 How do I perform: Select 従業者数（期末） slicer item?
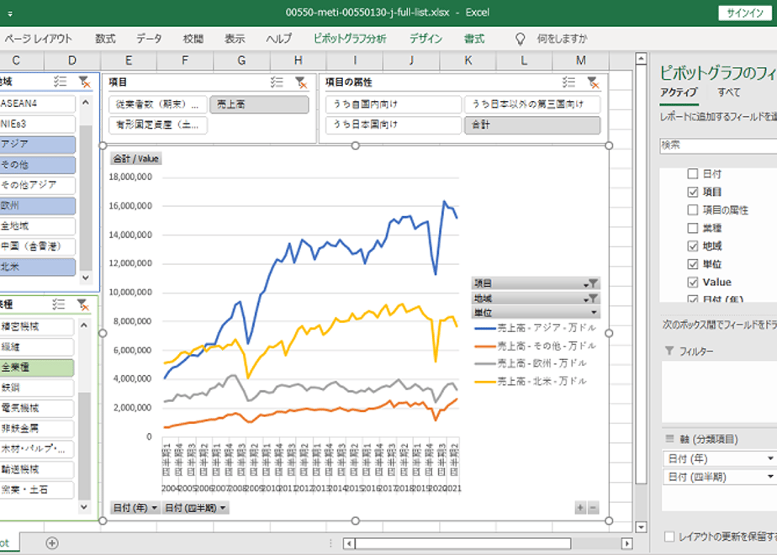point(157,104)
